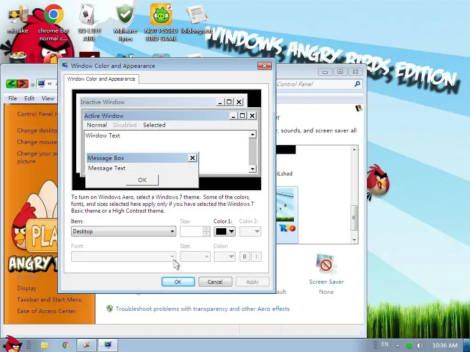470x352 pixels.
Task: Open the Font Size dropdown
Action: (195, 257)
